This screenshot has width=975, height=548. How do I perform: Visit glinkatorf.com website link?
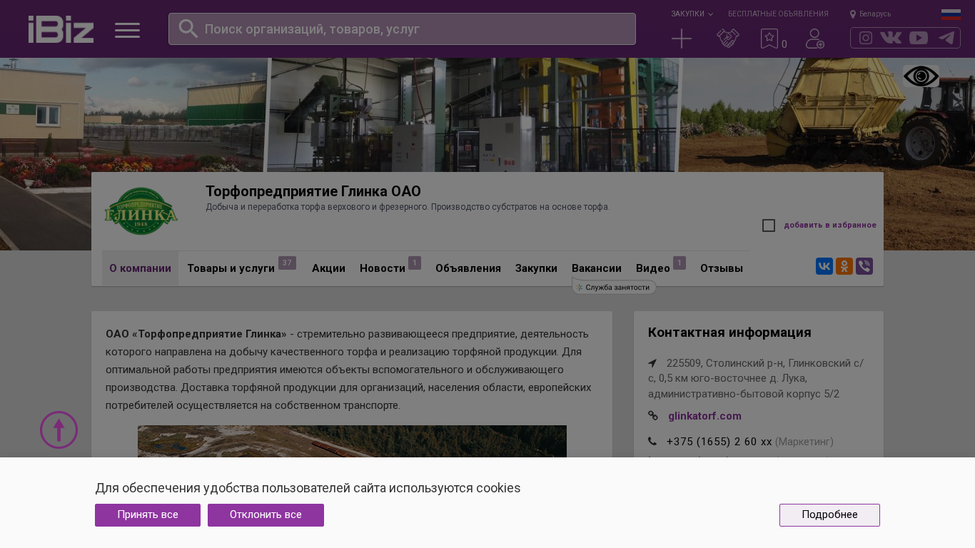(x=704, y=416)
